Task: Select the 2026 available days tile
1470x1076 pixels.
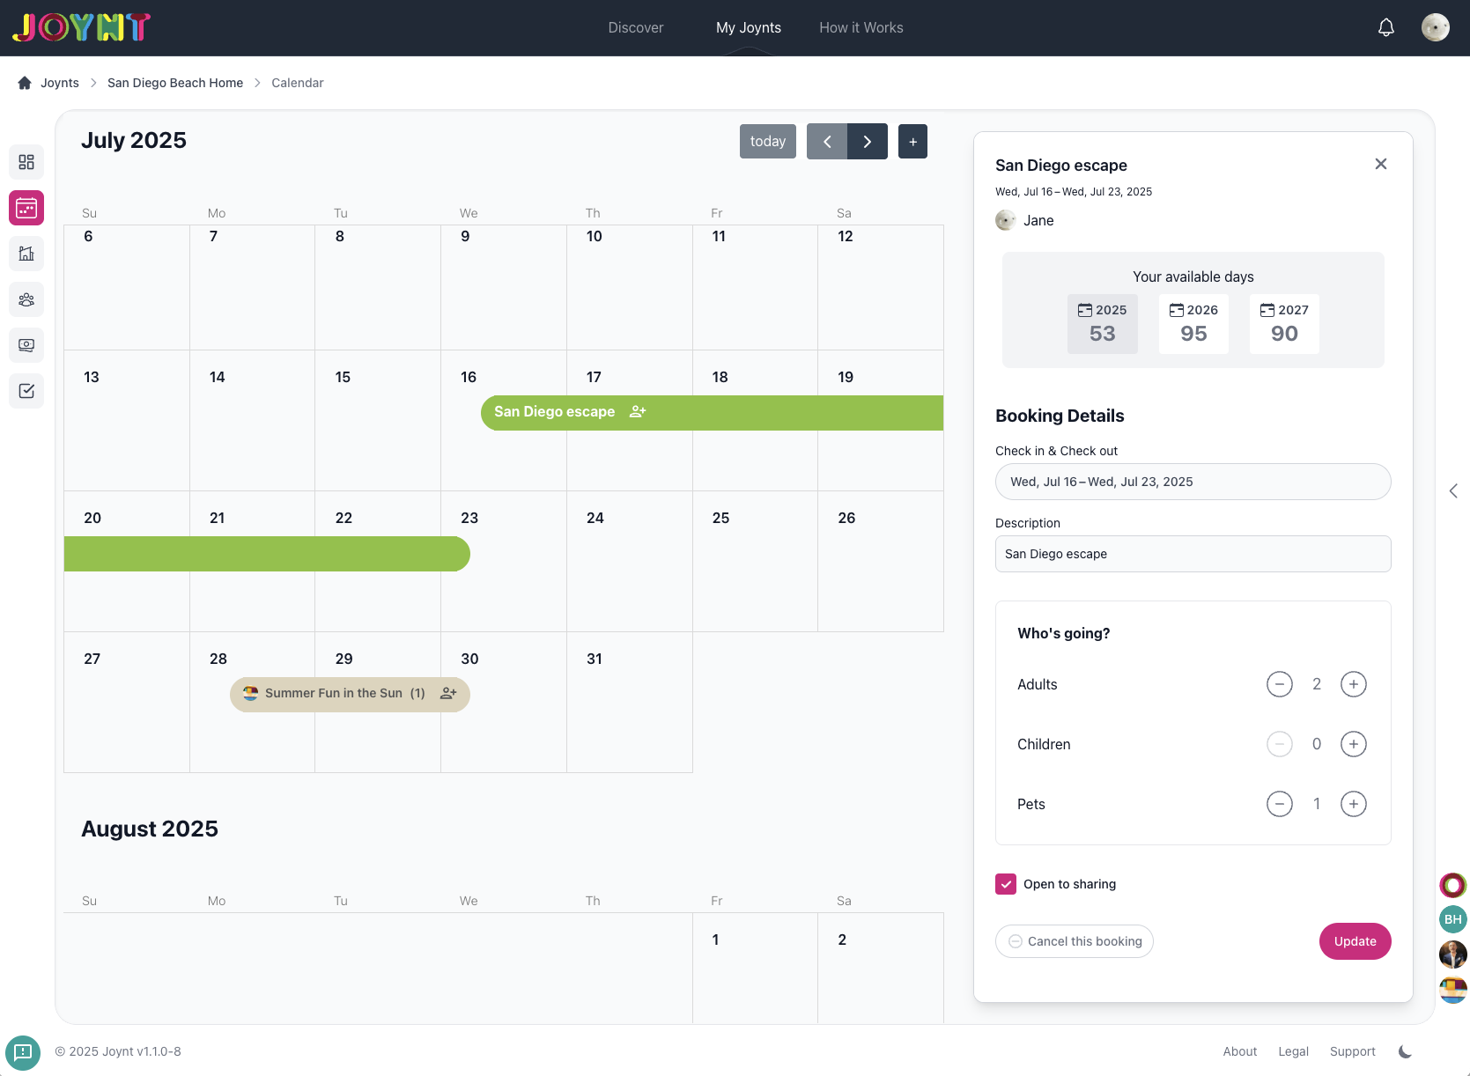Action: (1193, 324)
